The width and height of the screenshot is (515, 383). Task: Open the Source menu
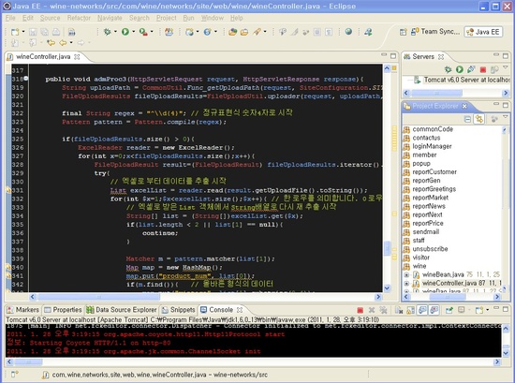pos(51,18)
